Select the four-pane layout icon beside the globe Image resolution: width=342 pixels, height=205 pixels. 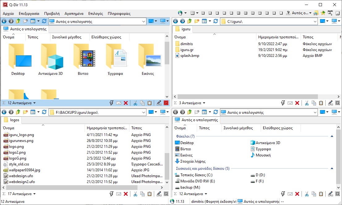[x=192, y=13]
